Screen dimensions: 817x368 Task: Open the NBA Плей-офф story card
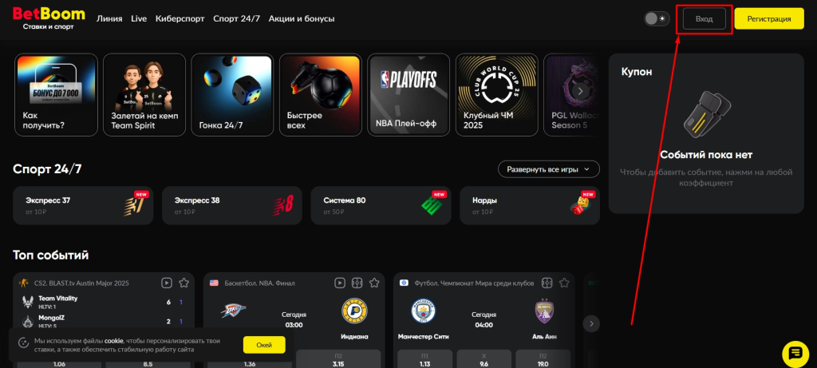[408, 95]
